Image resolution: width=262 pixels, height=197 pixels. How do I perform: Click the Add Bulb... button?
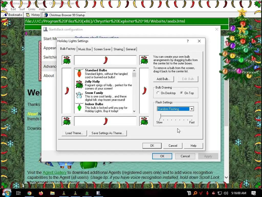coord(163,79)
